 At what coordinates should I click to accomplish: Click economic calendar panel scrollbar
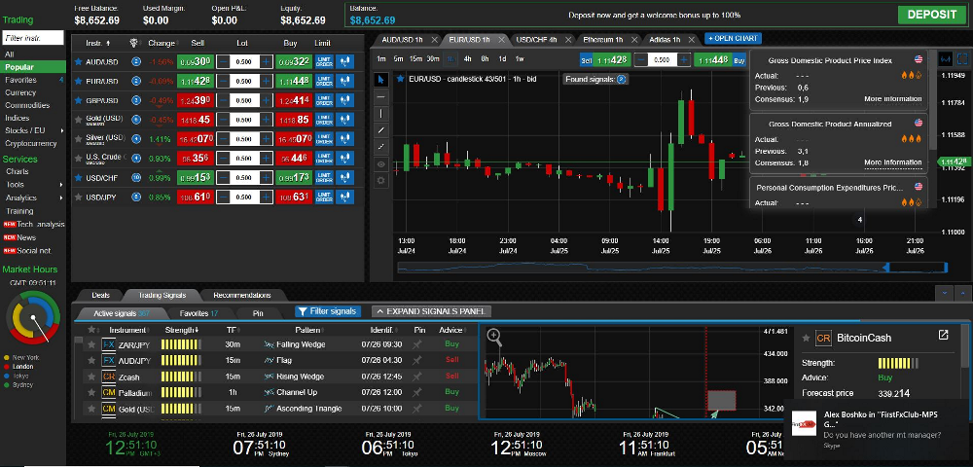[933, 99]
